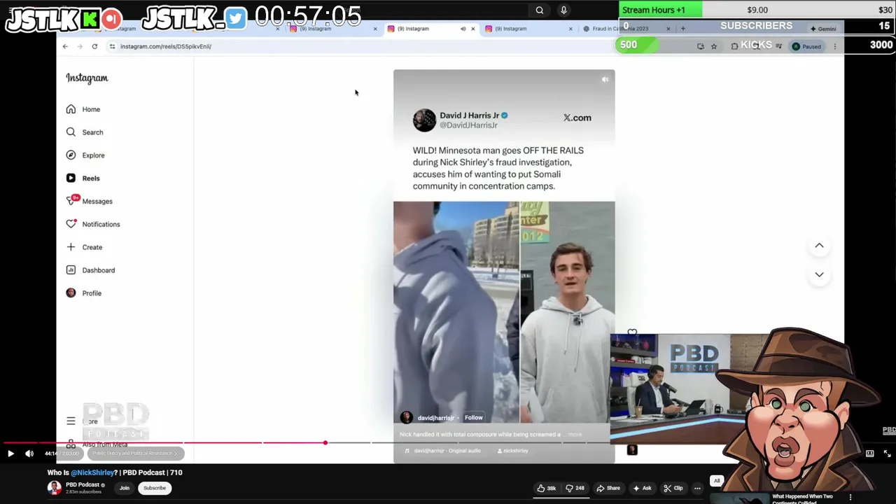The width and height of the screenshot is (896, 504).
Task: Open options for What Happened When Two Continents
Action: point(850,497)
